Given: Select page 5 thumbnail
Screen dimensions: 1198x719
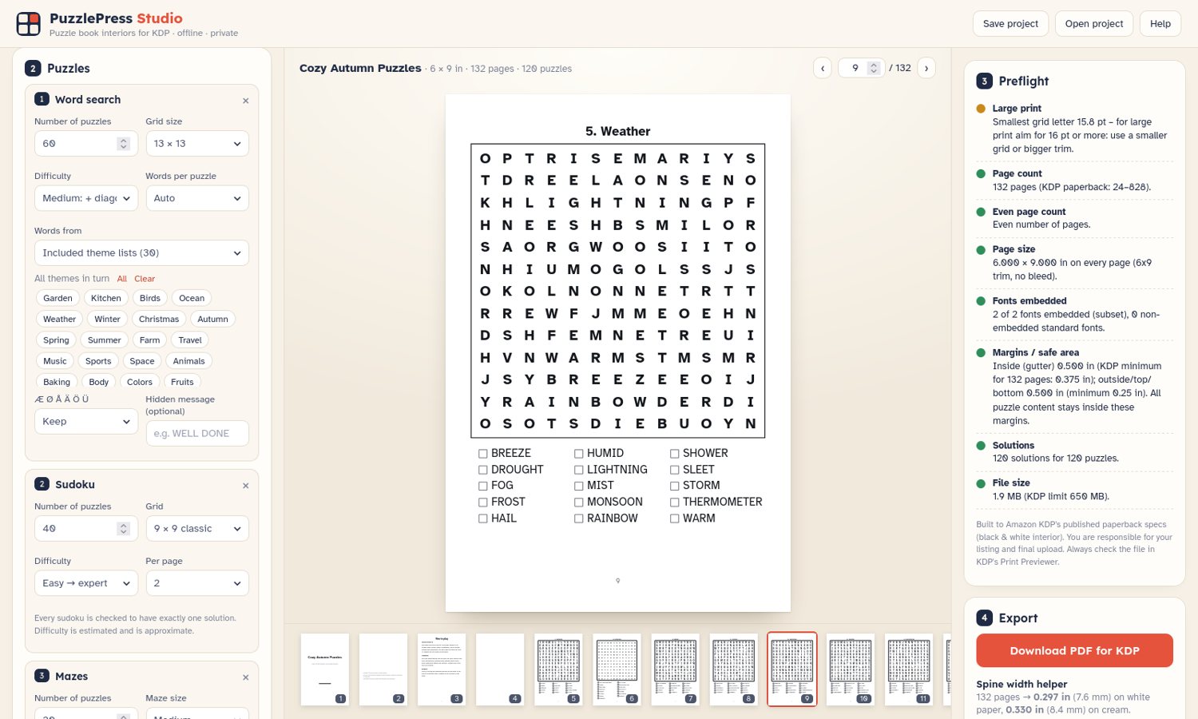Looking at the screenshot, I should tap(558, 669).
